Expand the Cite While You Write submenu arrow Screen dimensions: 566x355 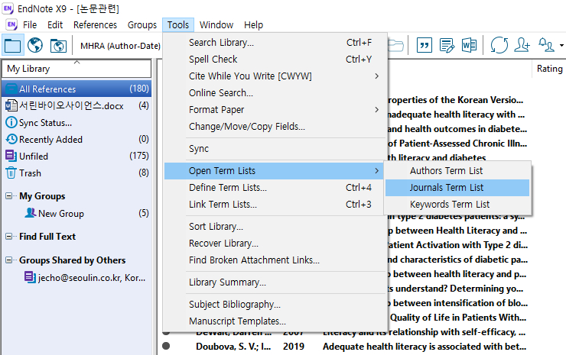coord(376,76)
